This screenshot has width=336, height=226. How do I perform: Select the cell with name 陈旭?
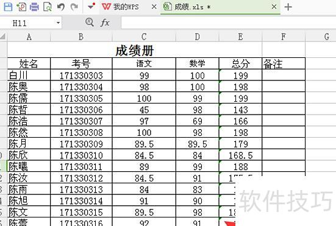point(29,200)
